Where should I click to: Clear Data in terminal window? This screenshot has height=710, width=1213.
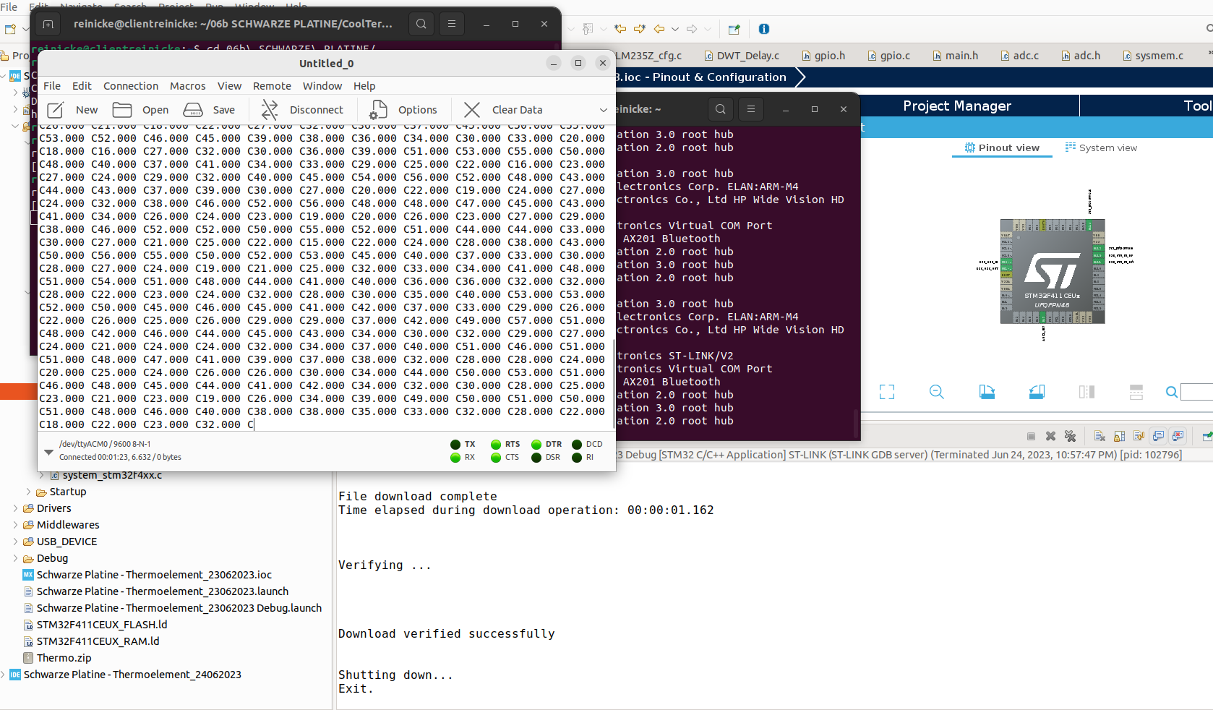tap(472, 110)
